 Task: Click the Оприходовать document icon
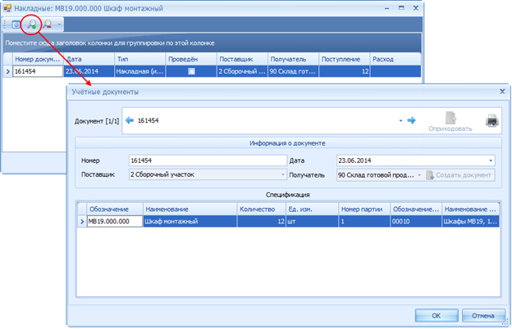(450, 119)
